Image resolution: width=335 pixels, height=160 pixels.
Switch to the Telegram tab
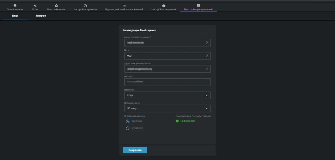click(x=41, y=16)
